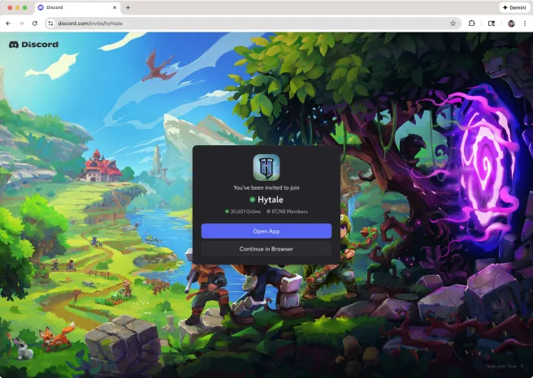The height and width of the screenshot is (378, 533).
Task: Click the 30,651 Online count
Action: click(x=243, y=212)
